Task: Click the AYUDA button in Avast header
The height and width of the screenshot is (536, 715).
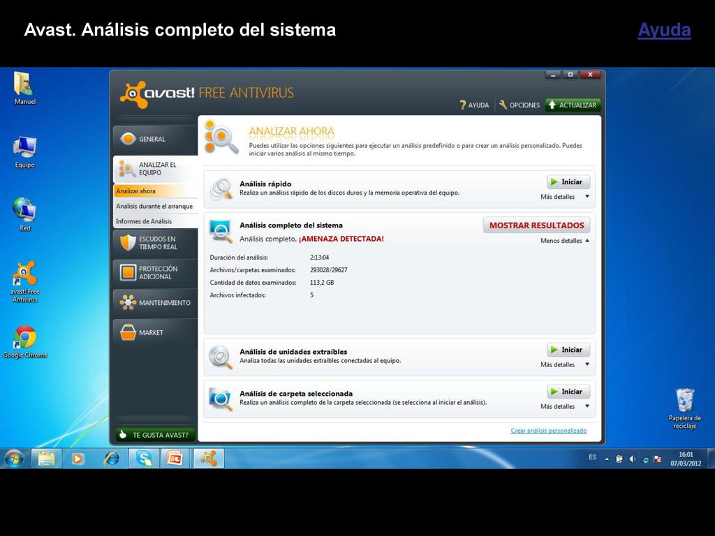Action: pos(474,105)
